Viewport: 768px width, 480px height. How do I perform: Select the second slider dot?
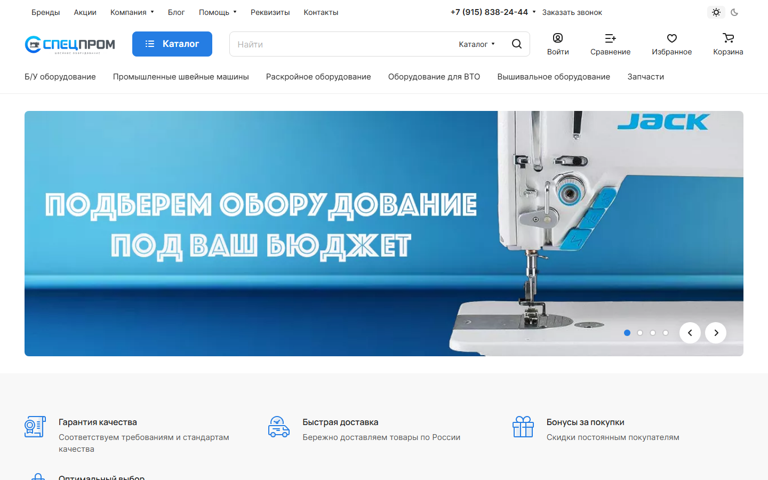pos(640,333)
